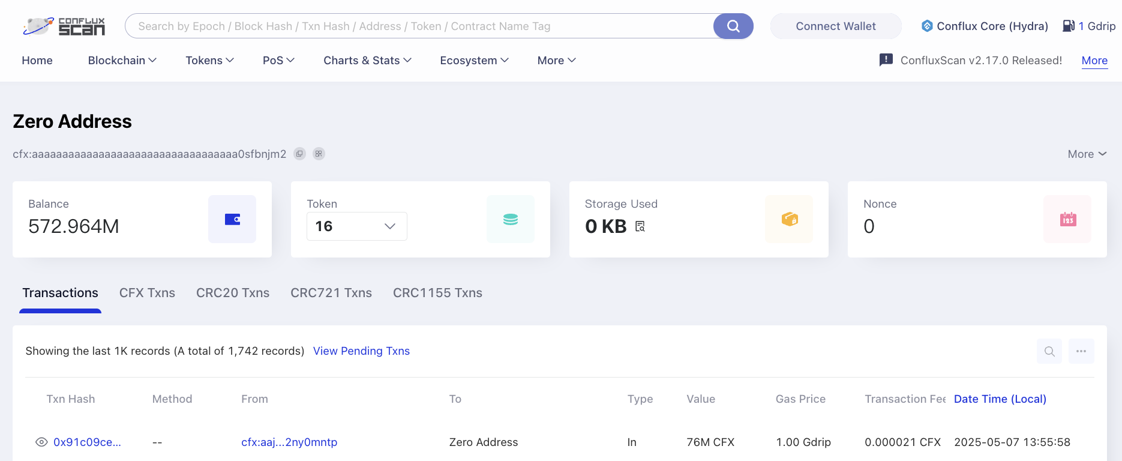The width and height of the screenshot is (1122, 461).
Task: Expand the Tokens menu
Action: point(209,61)
